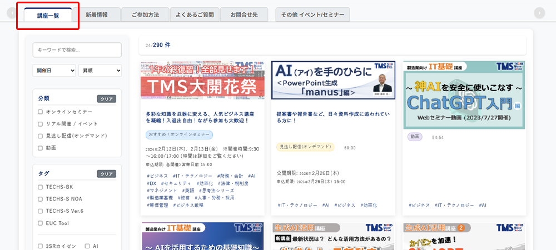This screenshot has height=250, width=556.
Task: Open the ChatGPT入門 video thumbnail
Action: point(464,95)
